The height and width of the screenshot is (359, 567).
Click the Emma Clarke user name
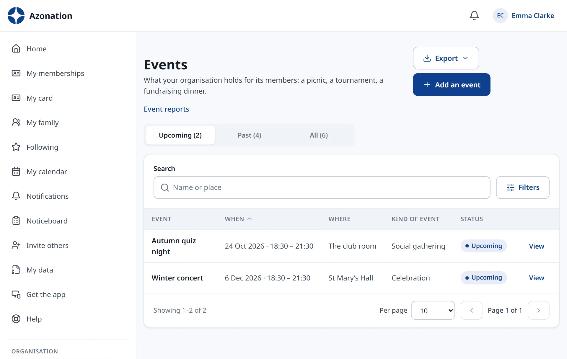533,16
